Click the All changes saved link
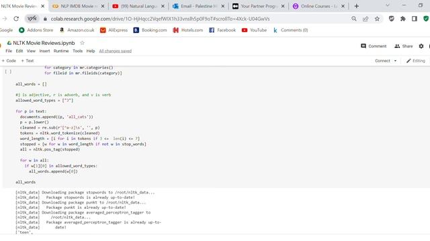Viewport: 430px width, 241px height. click(x=116, y=51)
